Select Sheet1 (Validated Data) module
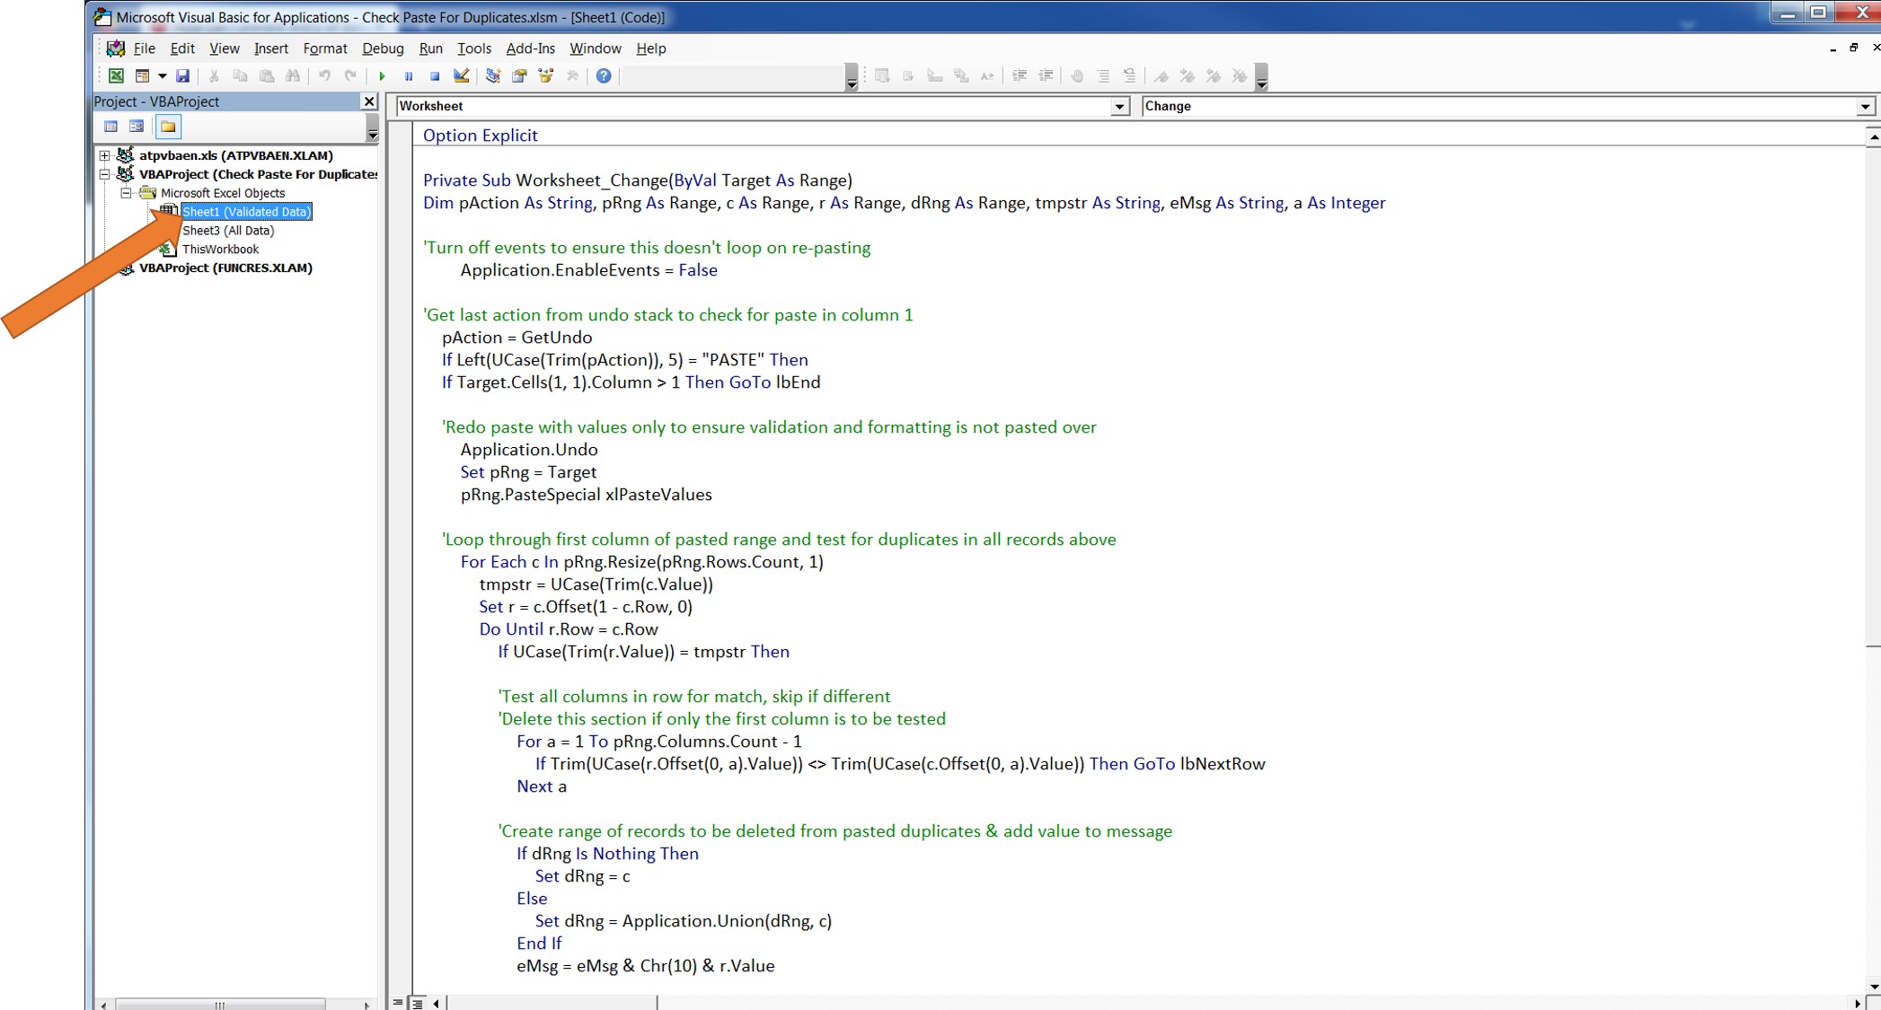This screenshot has width=1881, height=1010. (x=246, y=212)
